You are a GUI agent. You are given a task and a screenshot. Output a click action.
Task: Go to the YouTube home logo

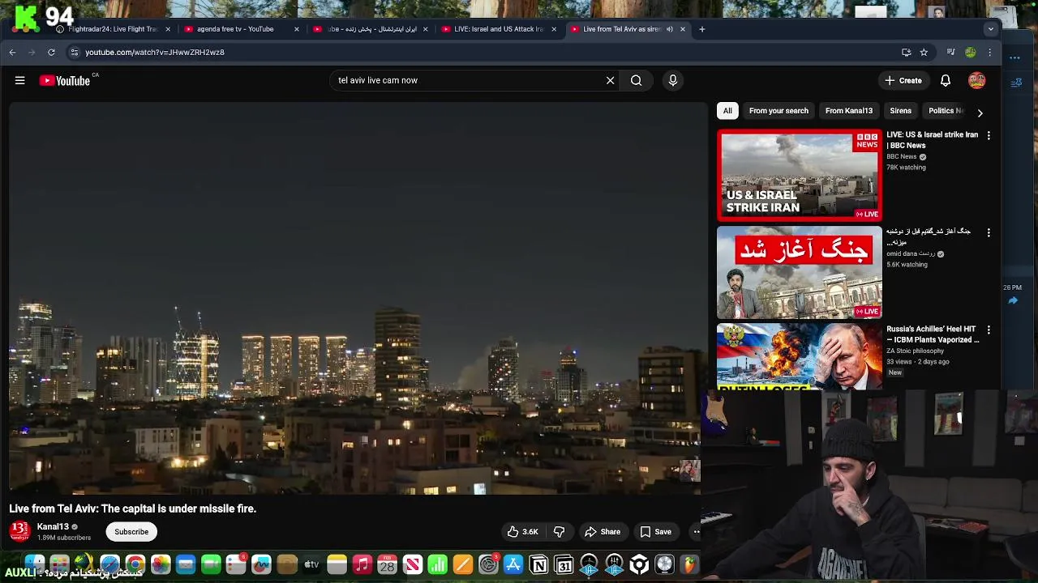(65, 80)
